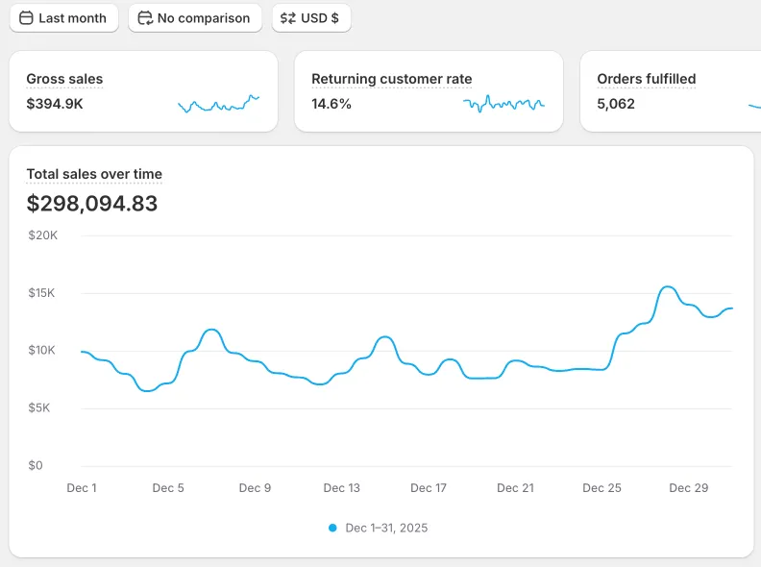The height and width of the screenshot is (567, 761).
Task: Click the 14.6% returning customer value
Action: [331, 104]
